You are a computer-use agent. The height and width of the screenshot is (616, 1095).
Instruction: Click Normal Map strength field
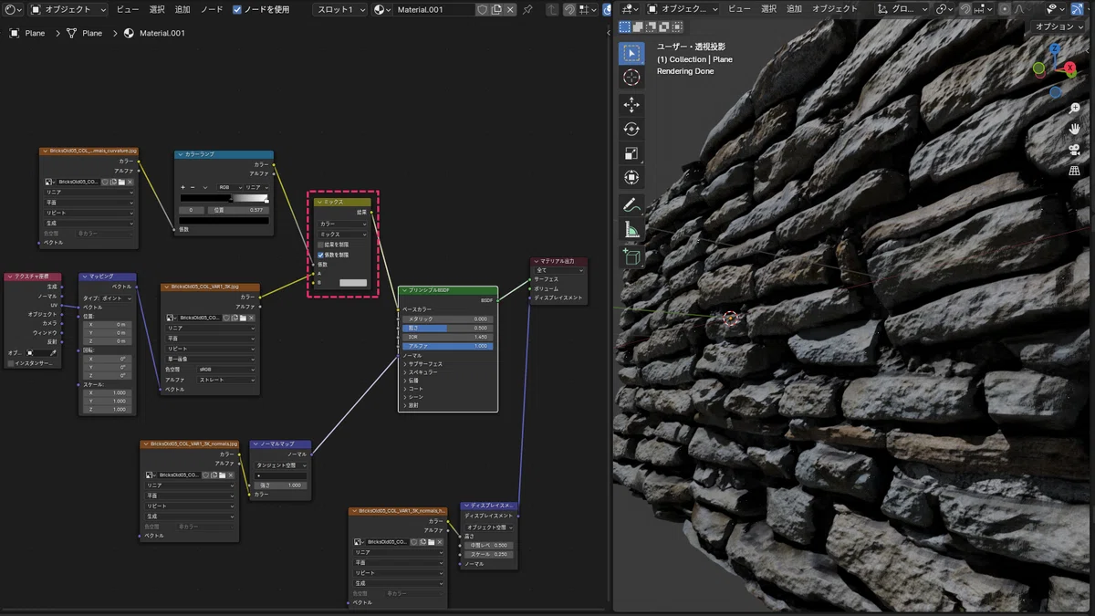point(280,485)
